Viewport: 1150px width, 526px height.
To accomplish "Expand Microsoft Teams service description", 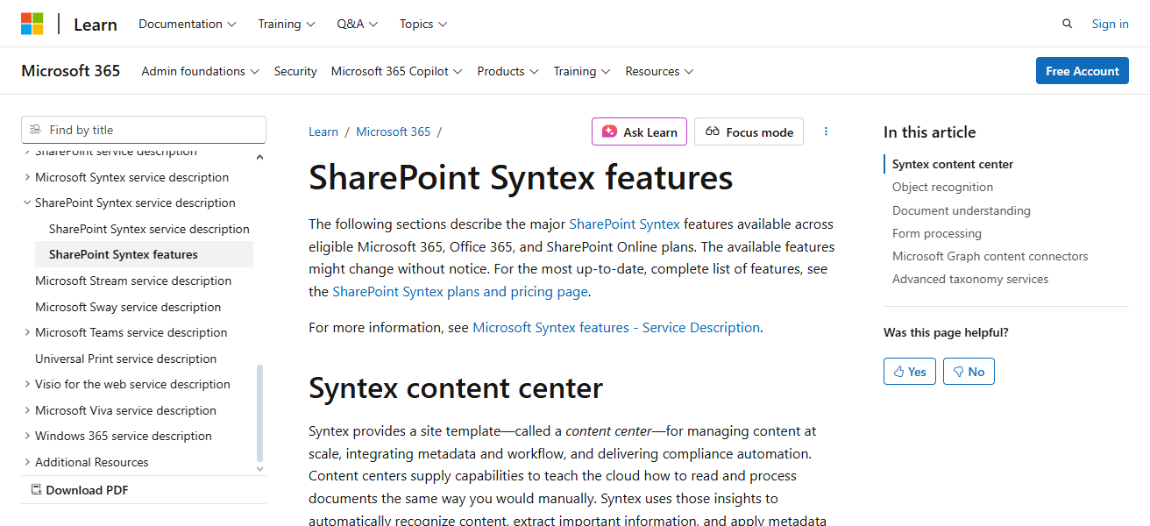I will [27, 332].
